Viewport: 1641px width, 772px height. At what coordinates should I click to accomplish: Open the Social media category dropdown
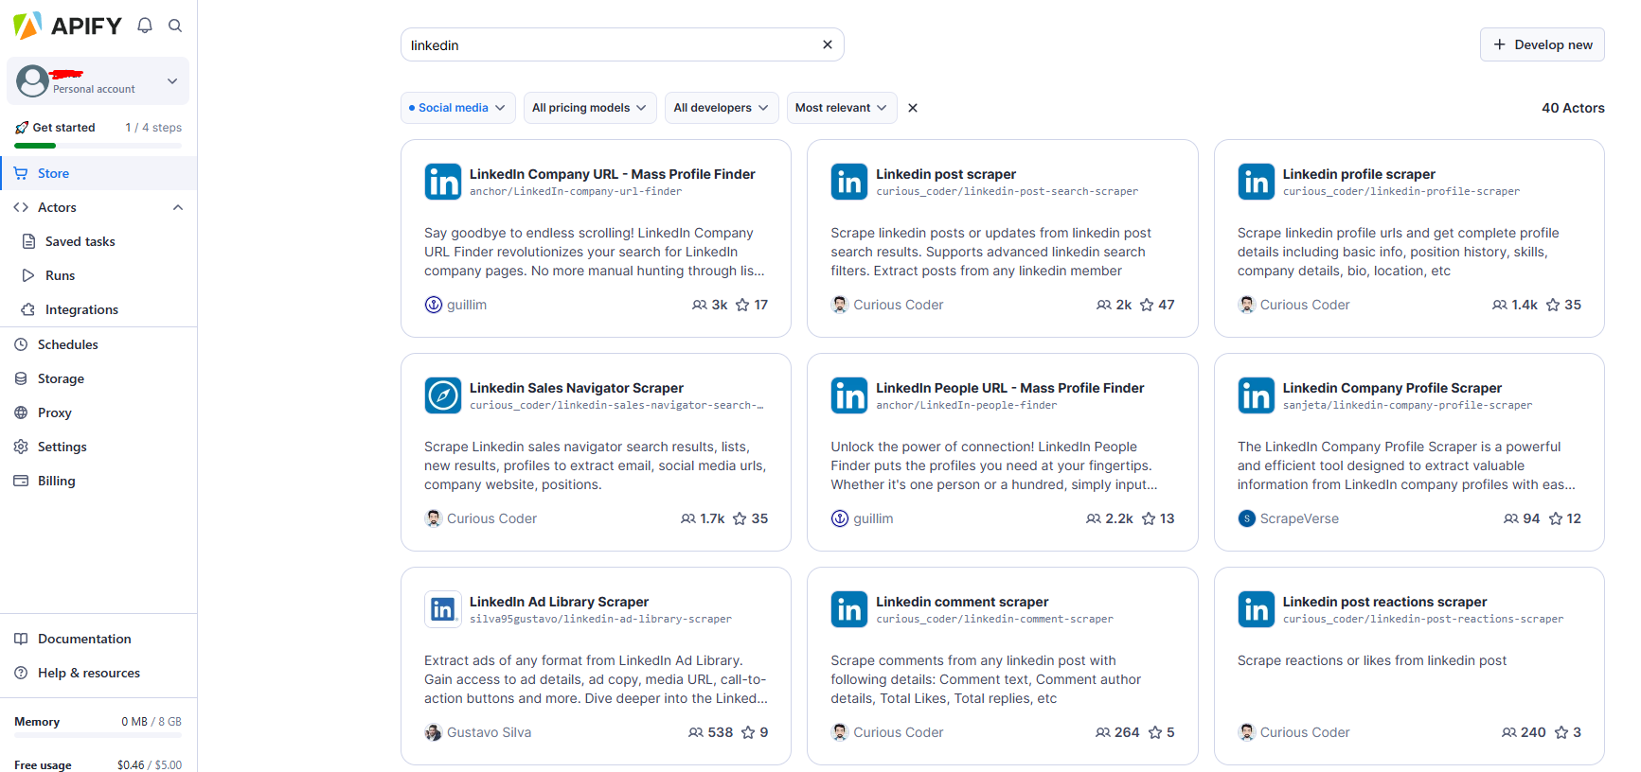[x=458, y=108]
